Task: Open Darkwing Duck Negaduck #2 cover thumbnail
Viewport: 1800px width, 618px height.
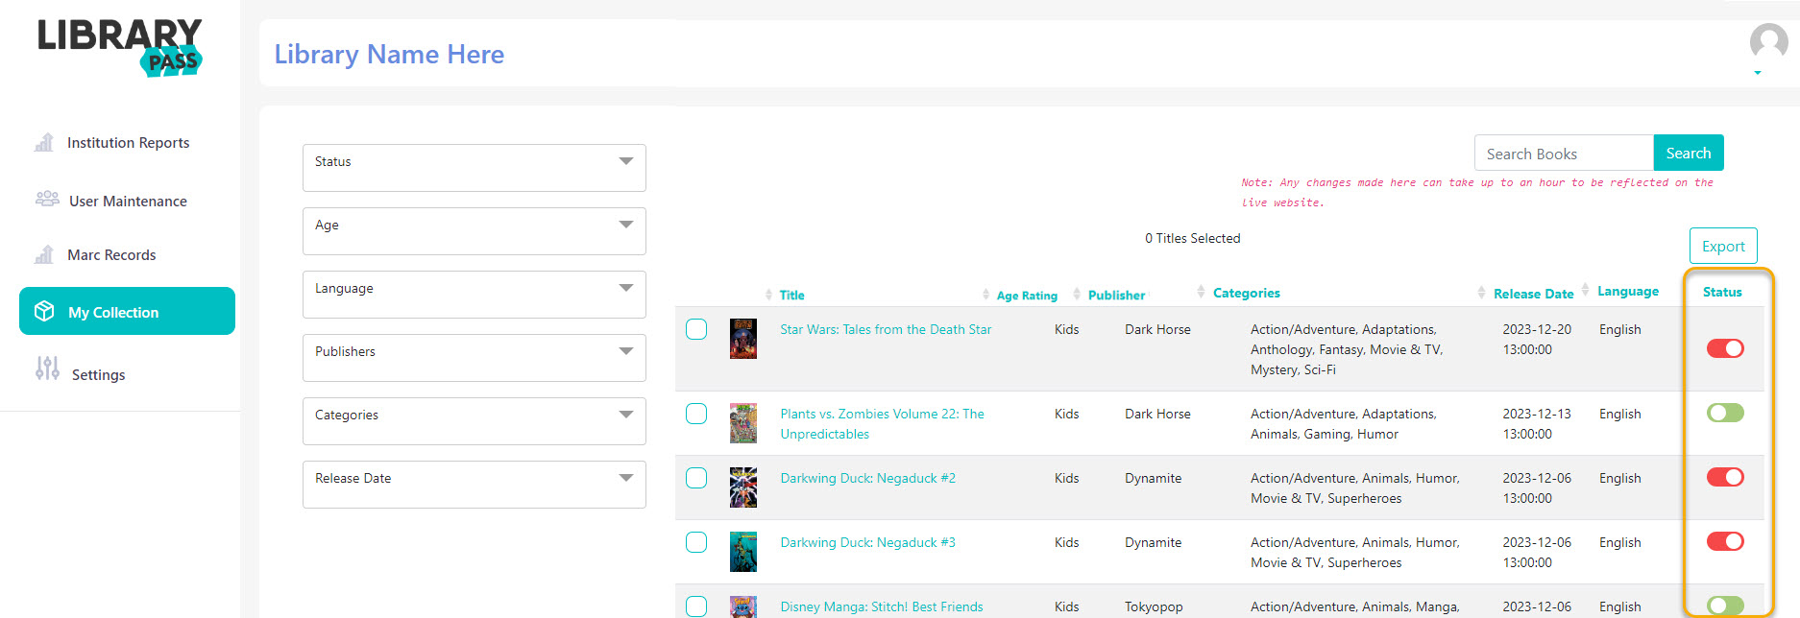Action: (x=743, y=487)
